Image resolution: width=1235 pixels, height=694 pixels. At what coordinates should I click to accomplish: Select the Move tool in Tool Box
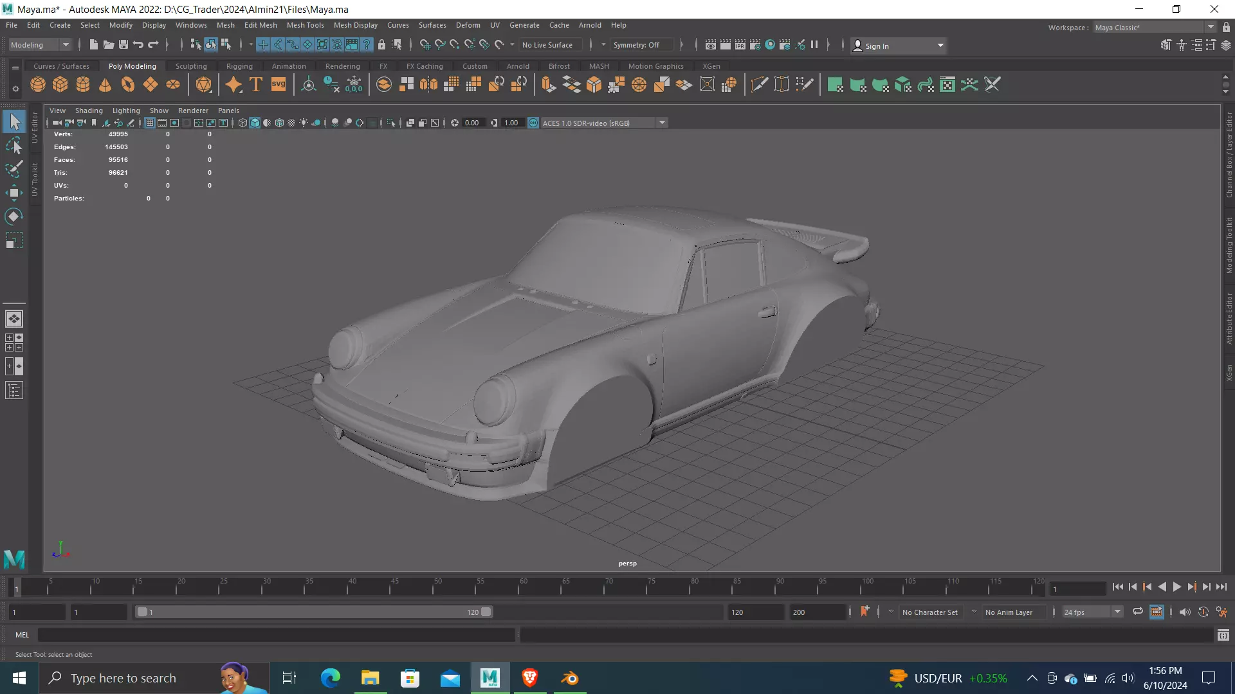pyautogui.click(x=14, y=193)
